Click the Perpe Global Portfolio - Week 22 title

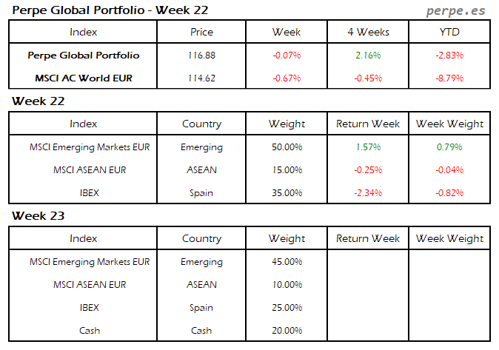coord(110,10)
